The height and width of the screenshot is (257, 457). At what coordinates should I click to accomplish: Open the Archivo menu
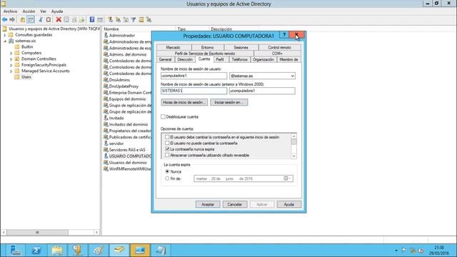point(10,11)
